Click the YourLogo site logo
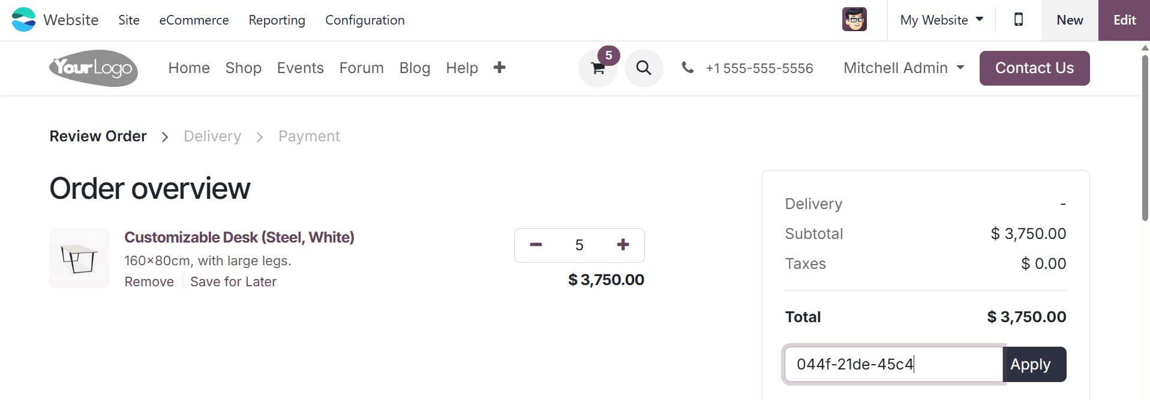The image size is (1150, 400). tap(93, 68)
